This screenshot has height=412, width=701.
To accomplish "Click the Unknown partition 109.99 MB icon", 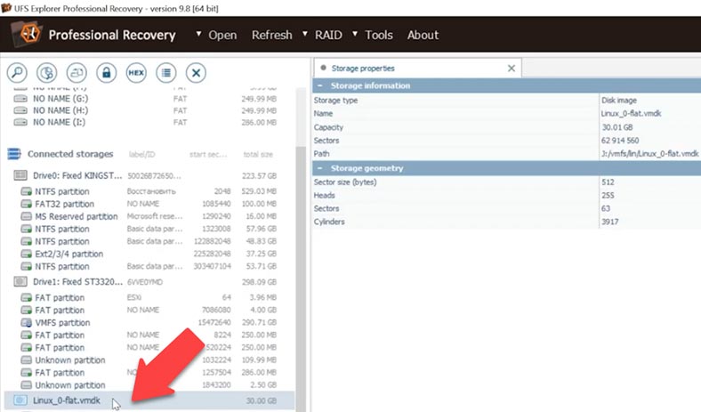I will coord(27,360).
